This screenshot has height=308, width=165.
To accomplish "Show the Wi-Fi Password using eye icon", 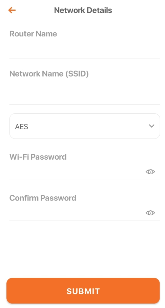I will (x=150, y=172).
